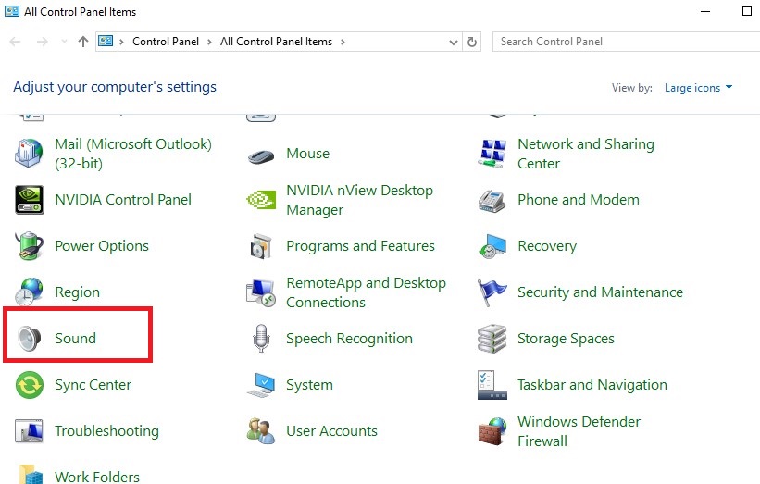Open the 'Large icons' View by dropdown
760x484 pixels.
[x=698, y=88]
